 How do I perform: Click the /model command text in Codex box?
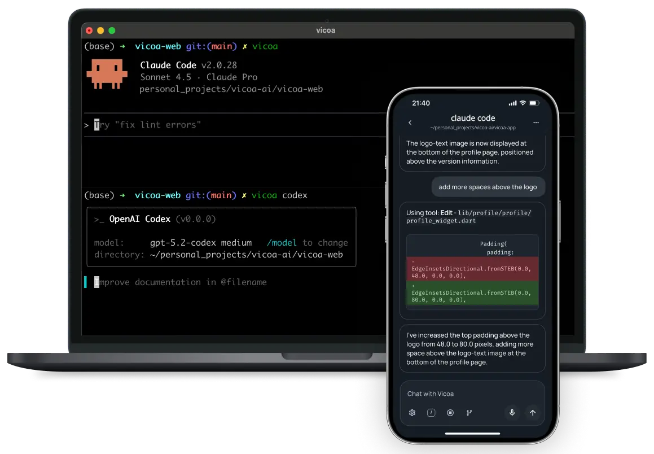tap(282, 243)
